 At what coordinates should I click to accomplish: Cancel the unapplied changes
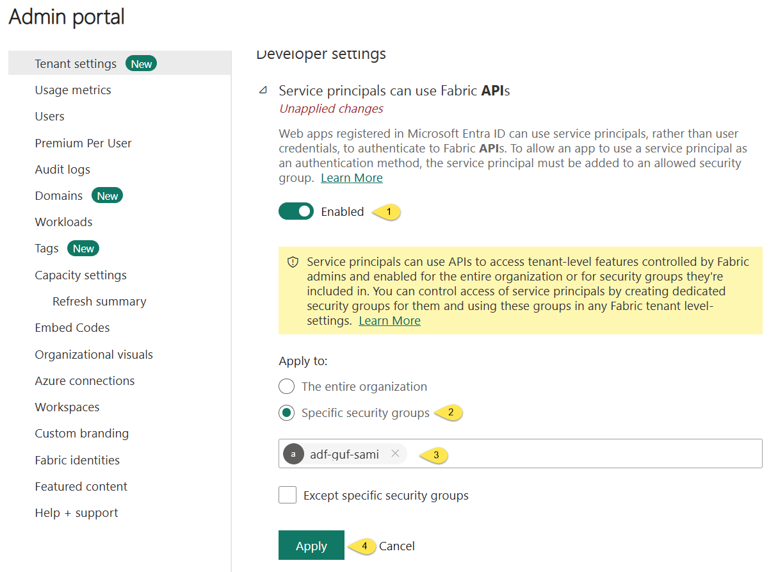[396, 546]
